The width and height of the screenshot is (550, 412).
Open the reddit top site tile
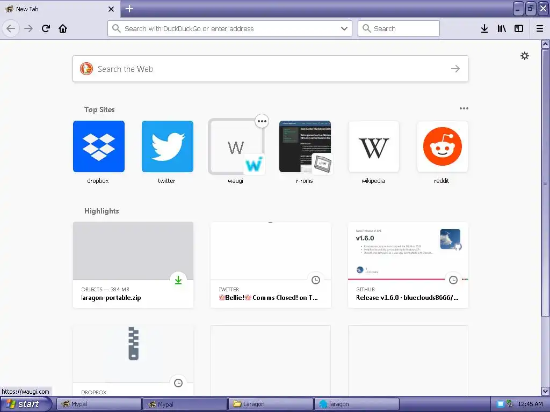(443, 146)
